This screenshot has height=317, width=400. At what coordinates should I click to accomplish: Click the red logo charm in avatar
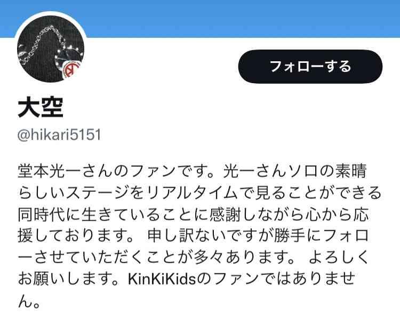[x=71, y=69]
